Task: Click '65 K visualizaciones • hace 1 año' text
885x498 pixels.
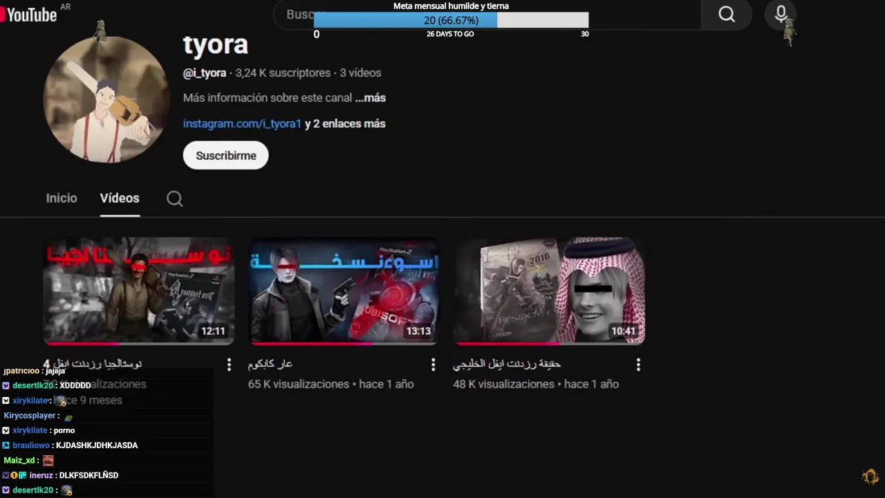Action: 330,384
